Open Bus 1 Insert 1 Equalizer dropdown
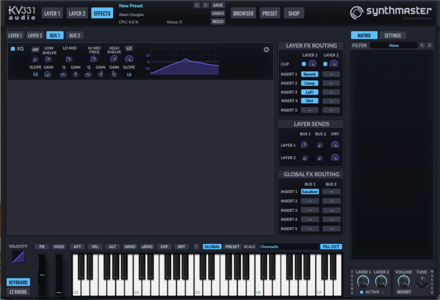440x300 pixels. (x=310, y=192)
